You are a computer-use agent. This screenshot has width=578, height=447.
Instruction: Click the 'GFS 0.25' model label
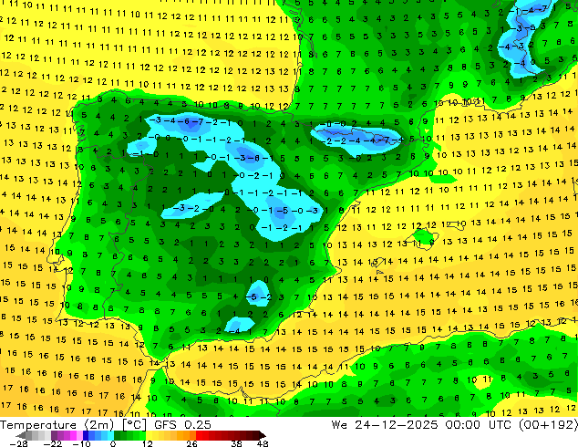click(x=182, y=425)
